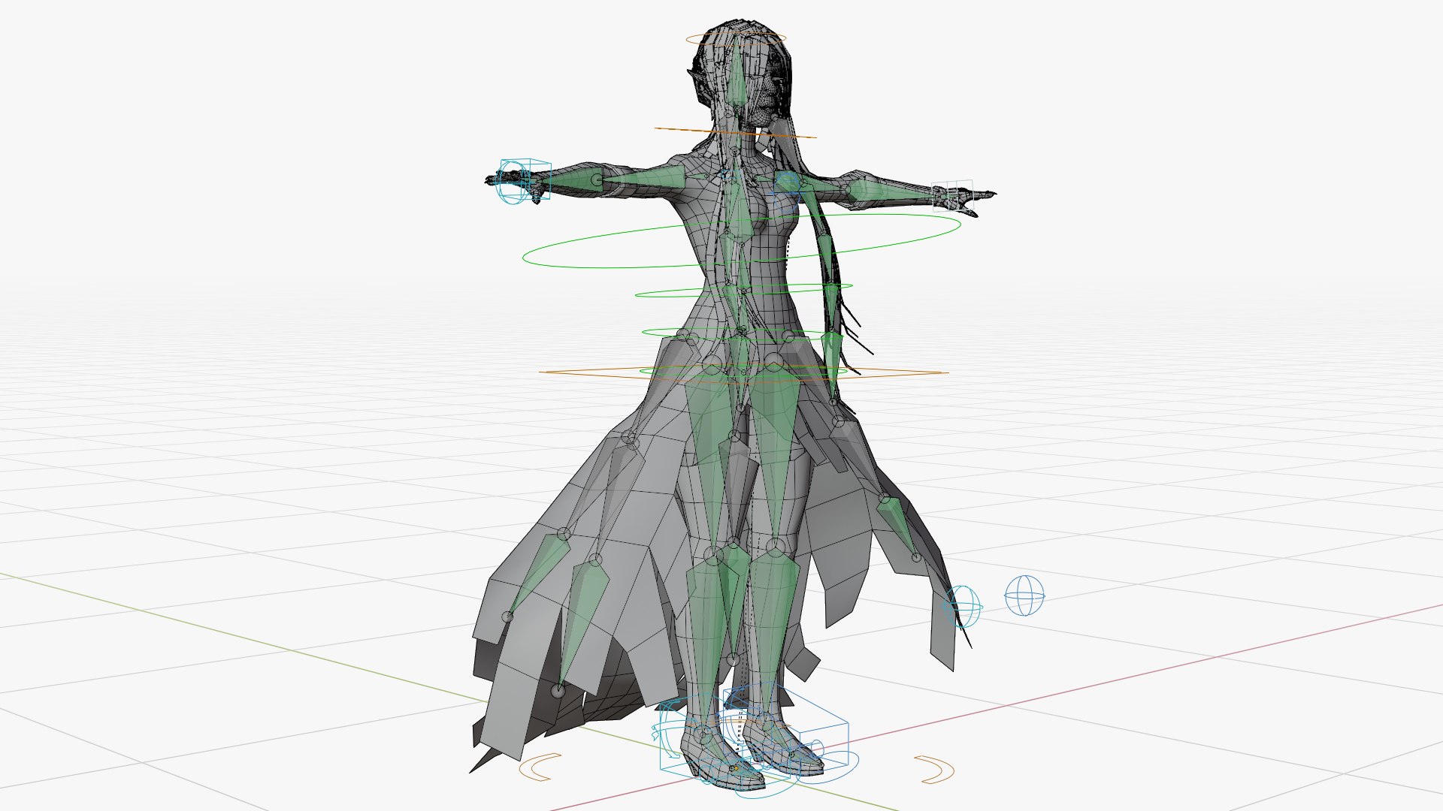
Task: Select the blue cube control on the left-screen hand
Action: [525, 181]
